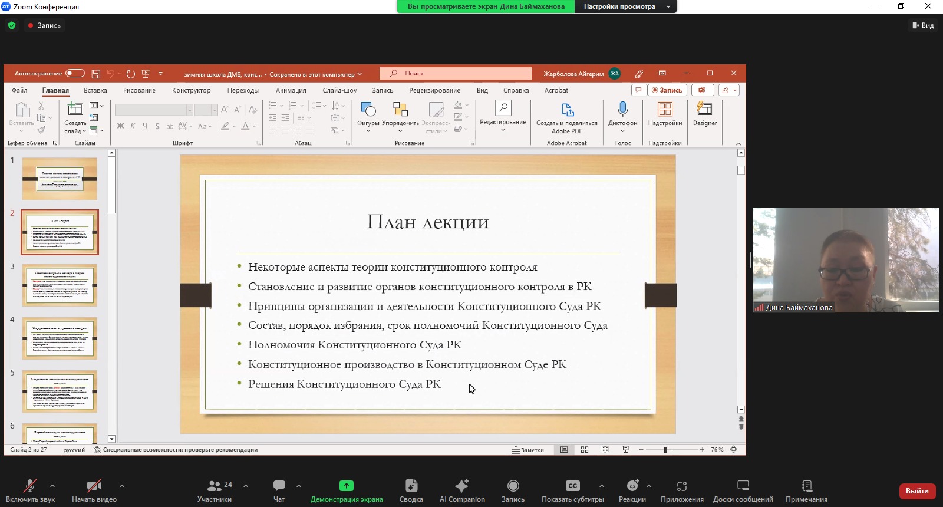Toggle bold Ж formatting

click(x=121, y=126)
